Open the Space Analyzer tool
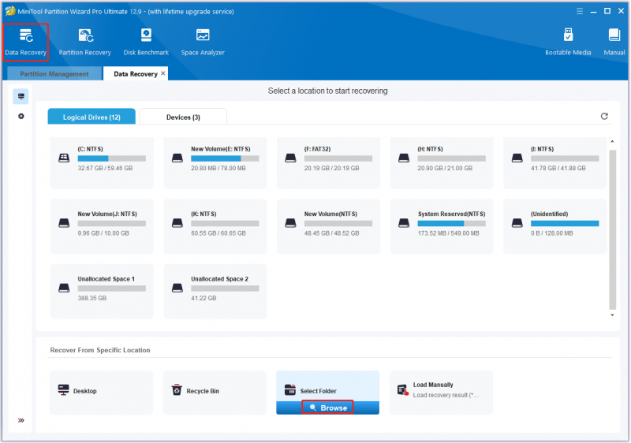This screenshot has height=443, width=631. (203, 43)
